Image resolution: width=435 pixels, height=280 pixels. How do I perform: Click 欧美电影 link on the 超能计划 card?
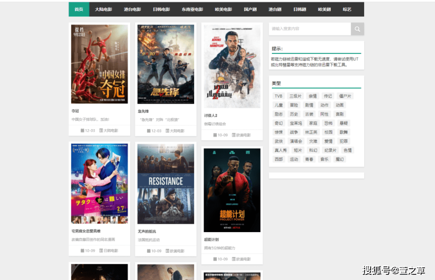tap(243, 259)
